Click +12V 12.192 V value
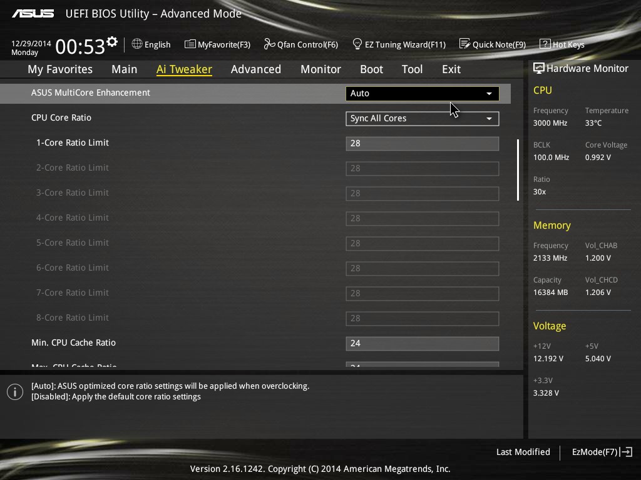Viewport: 641px width, 480px height. point(548,358)
